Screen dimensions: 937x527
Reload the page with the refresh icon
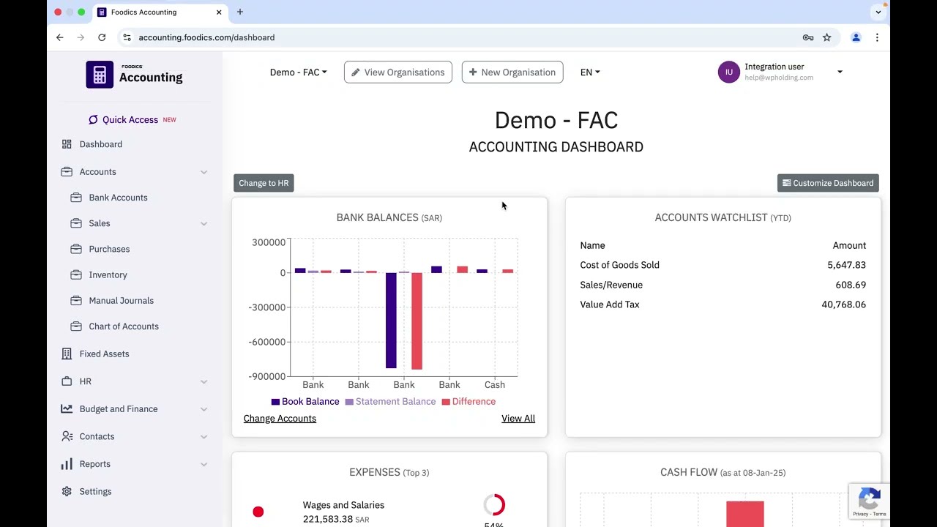coord(102,37)
